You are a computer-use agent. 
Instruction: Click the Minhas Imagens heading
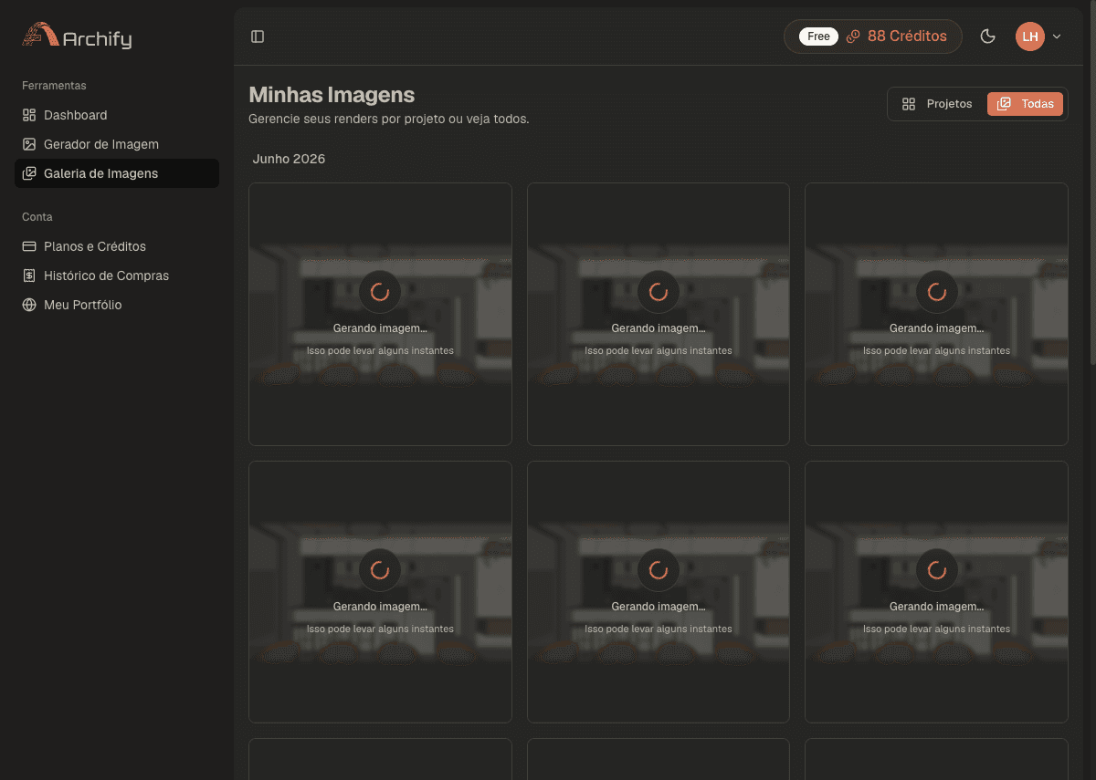click(x=332, y=95)
